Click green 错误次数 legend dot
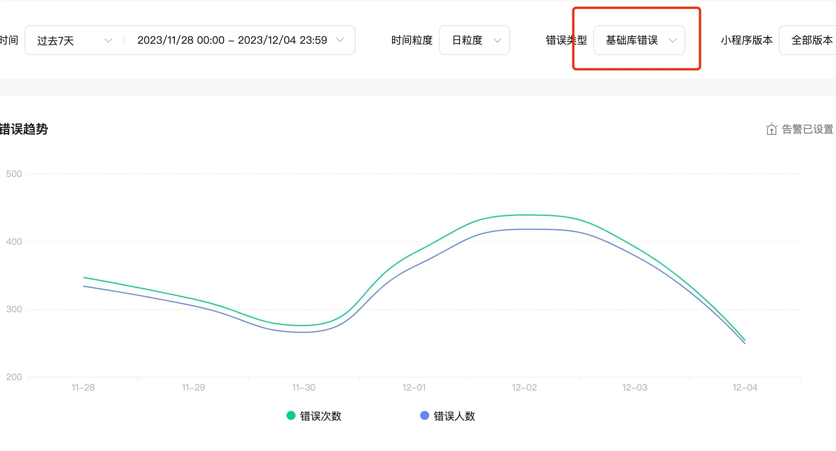 (x=291, y=415)
